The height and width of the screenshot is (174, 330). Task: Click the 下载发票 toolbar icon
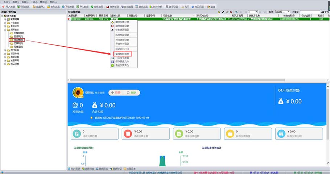coord(63,7)
